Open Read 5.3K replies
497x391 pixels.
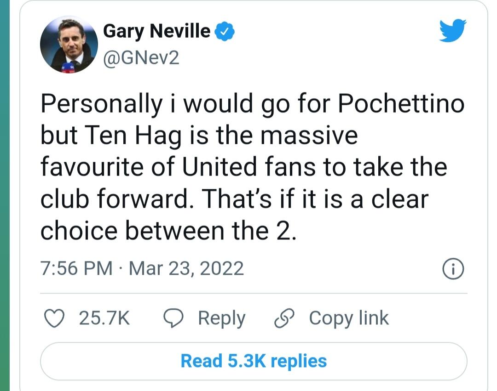click(254, 361)
